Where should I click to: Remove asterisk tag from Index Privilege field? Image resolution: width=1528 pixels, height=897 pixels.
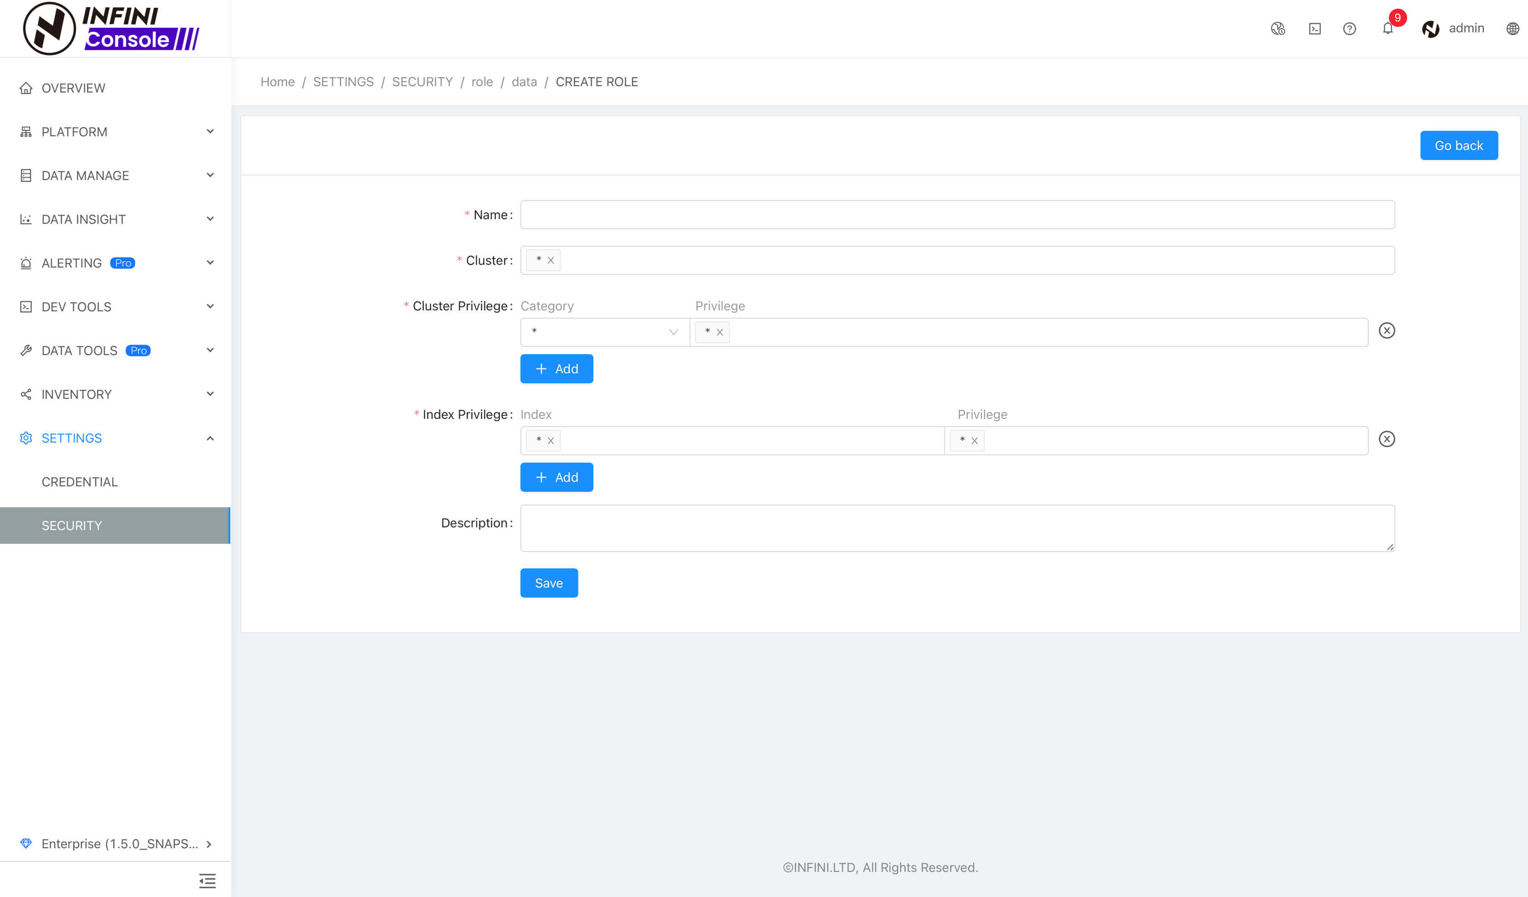pos(974,441)
